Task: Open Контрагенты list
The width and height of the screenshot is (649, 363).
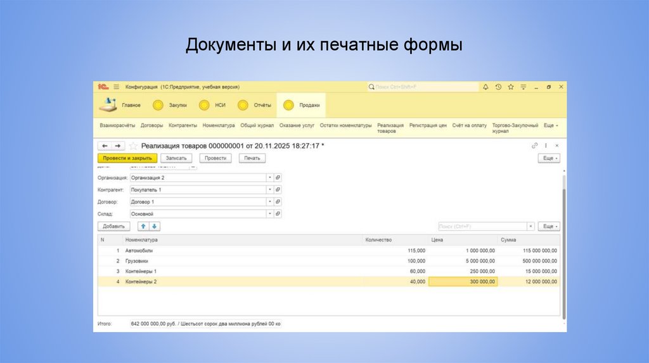Action: click(x=183, y=125)
